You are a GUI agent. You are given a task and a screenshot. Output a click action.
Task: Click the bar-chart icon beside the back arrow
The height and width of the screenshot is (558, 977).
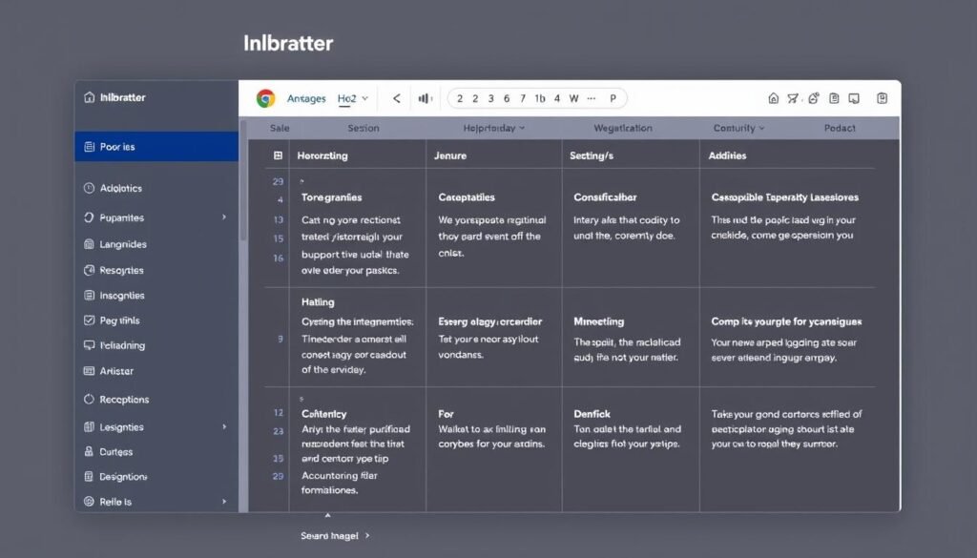[x=424, y=97]
